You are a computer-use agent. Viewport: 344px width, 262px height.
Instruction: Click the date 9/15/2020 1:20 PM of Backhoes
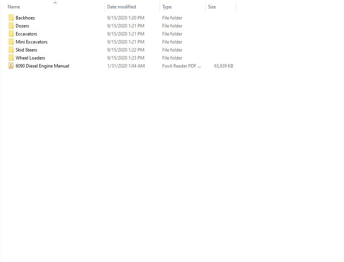point(126,18)
